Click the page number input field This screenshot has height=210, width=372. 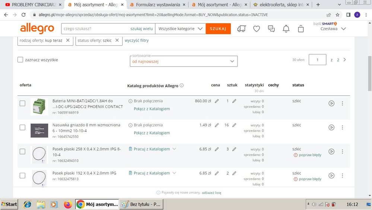tap(317, 60)
